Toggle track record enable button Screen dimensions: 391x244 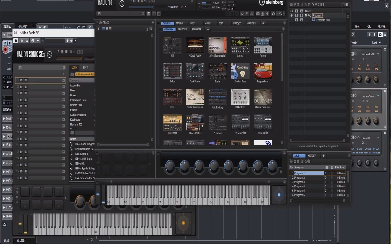pos(5,49)
